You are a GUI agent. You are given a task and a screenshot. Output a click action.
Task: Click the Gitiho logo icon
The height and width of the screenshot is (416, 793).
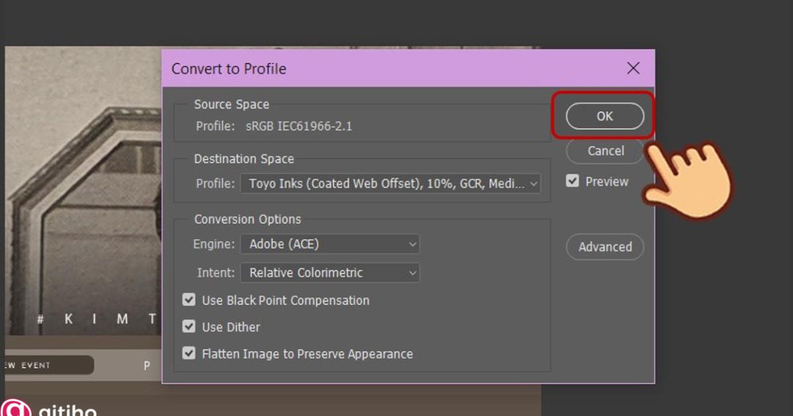15,409
